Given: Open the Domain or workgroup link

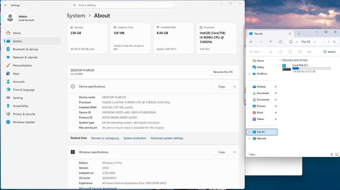Looking at the screenshot, I should click(105, 138).
